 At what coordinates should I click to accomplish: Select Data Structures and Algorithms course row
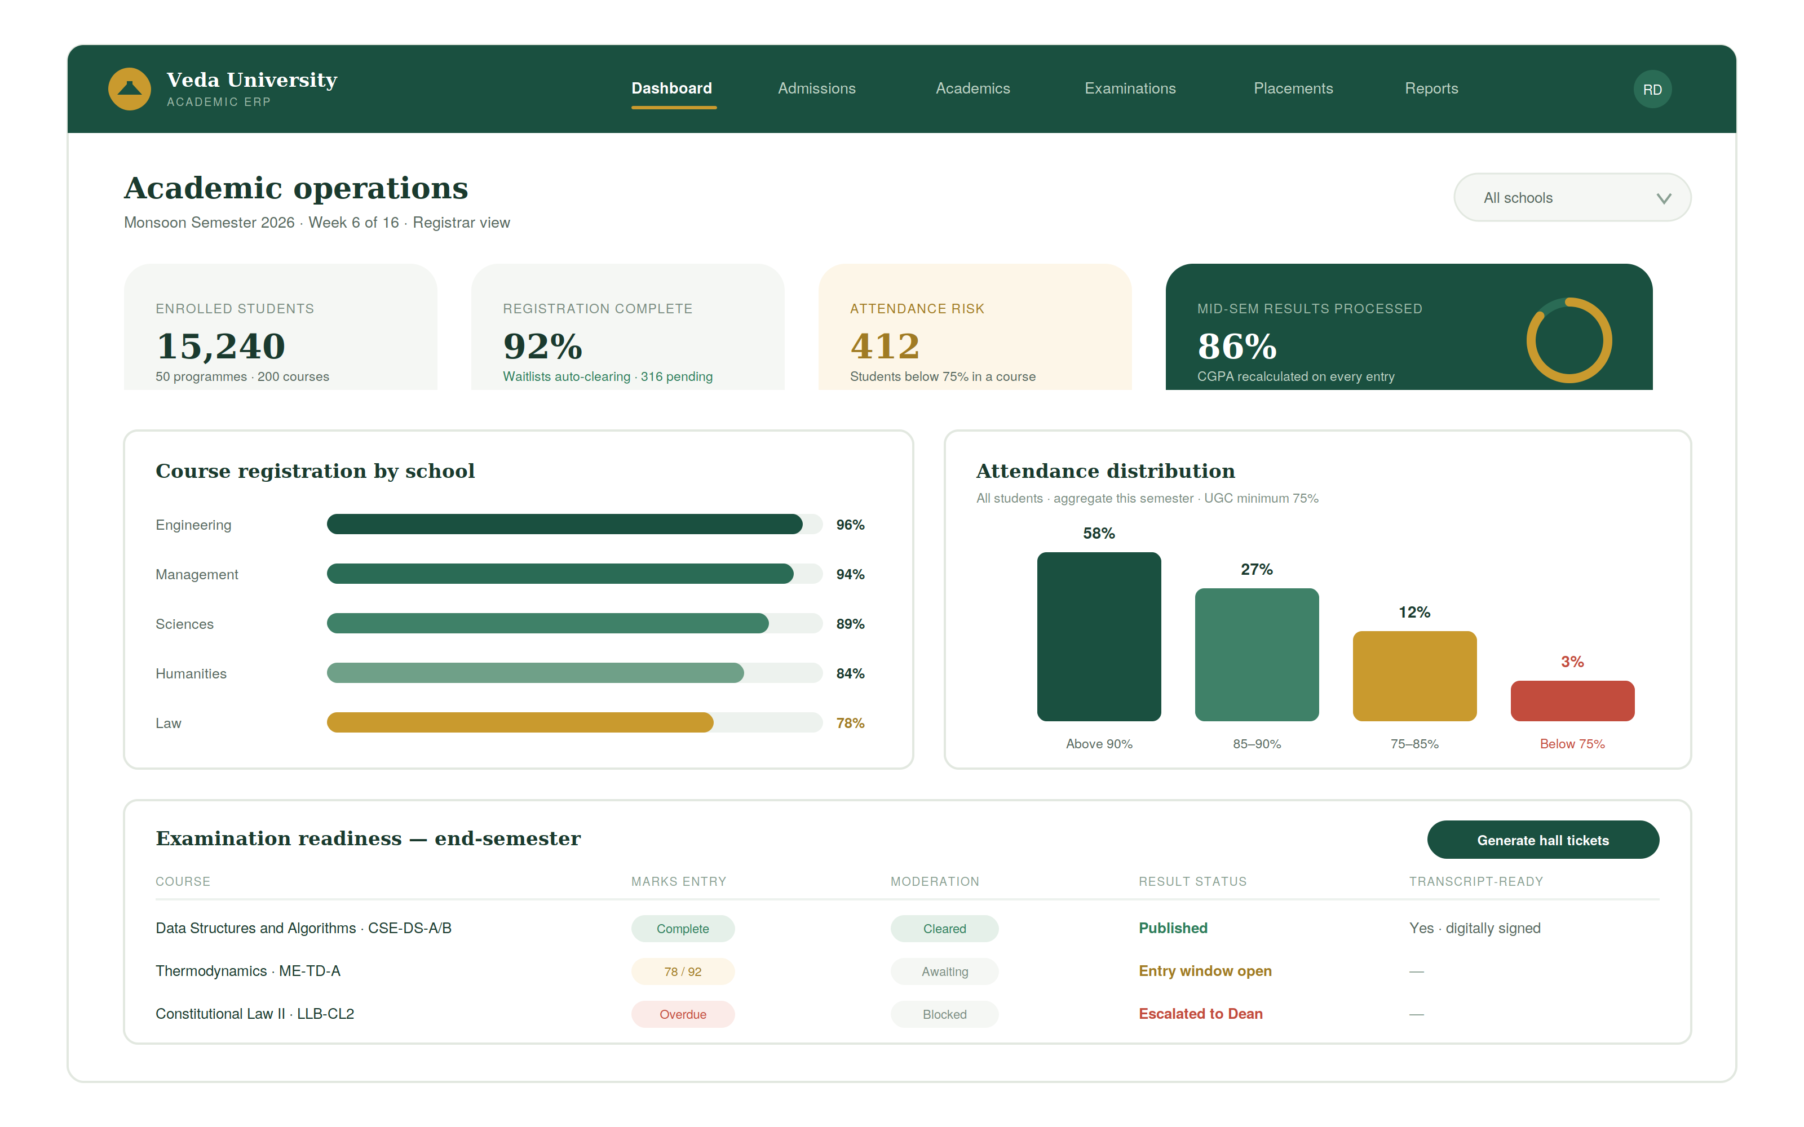pos(907,928)
